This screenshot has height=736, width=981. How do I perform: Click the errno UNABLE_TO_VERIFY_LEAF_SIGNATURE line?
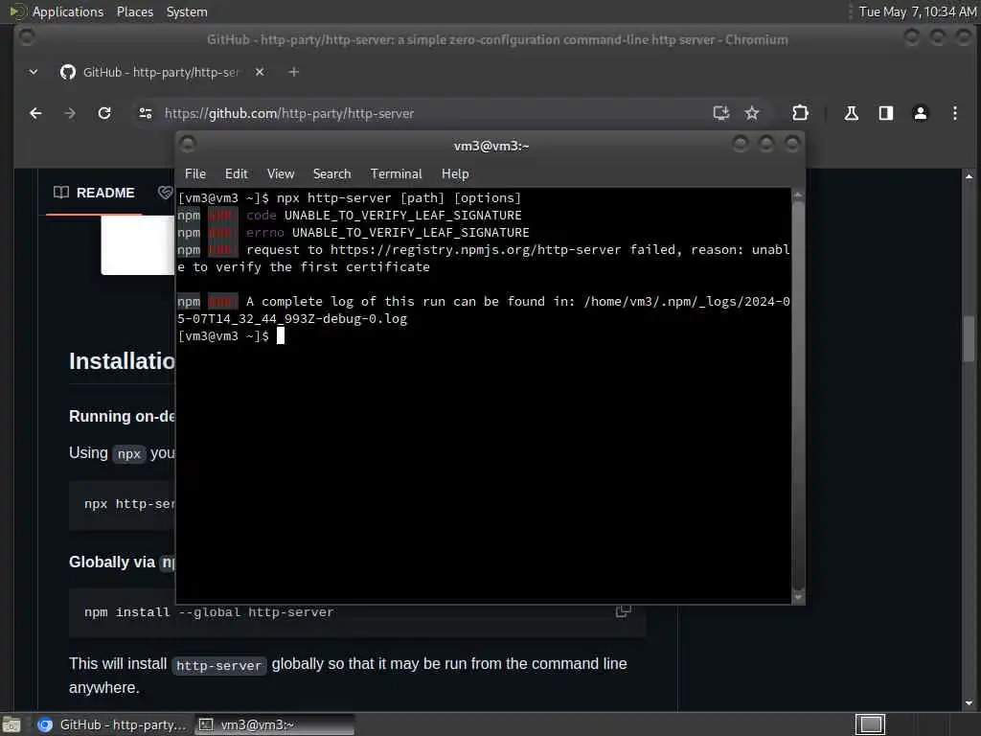(353, 232)
